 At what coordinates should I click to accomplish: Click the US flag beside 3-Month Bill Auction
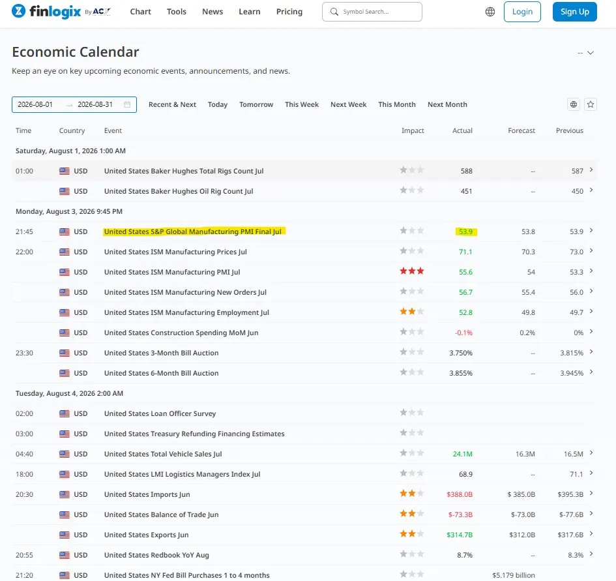coord(65,353)
